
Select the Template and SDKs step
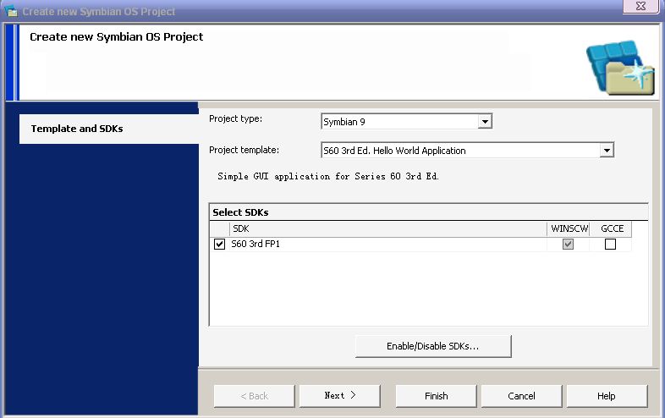(x=109, y=129)
